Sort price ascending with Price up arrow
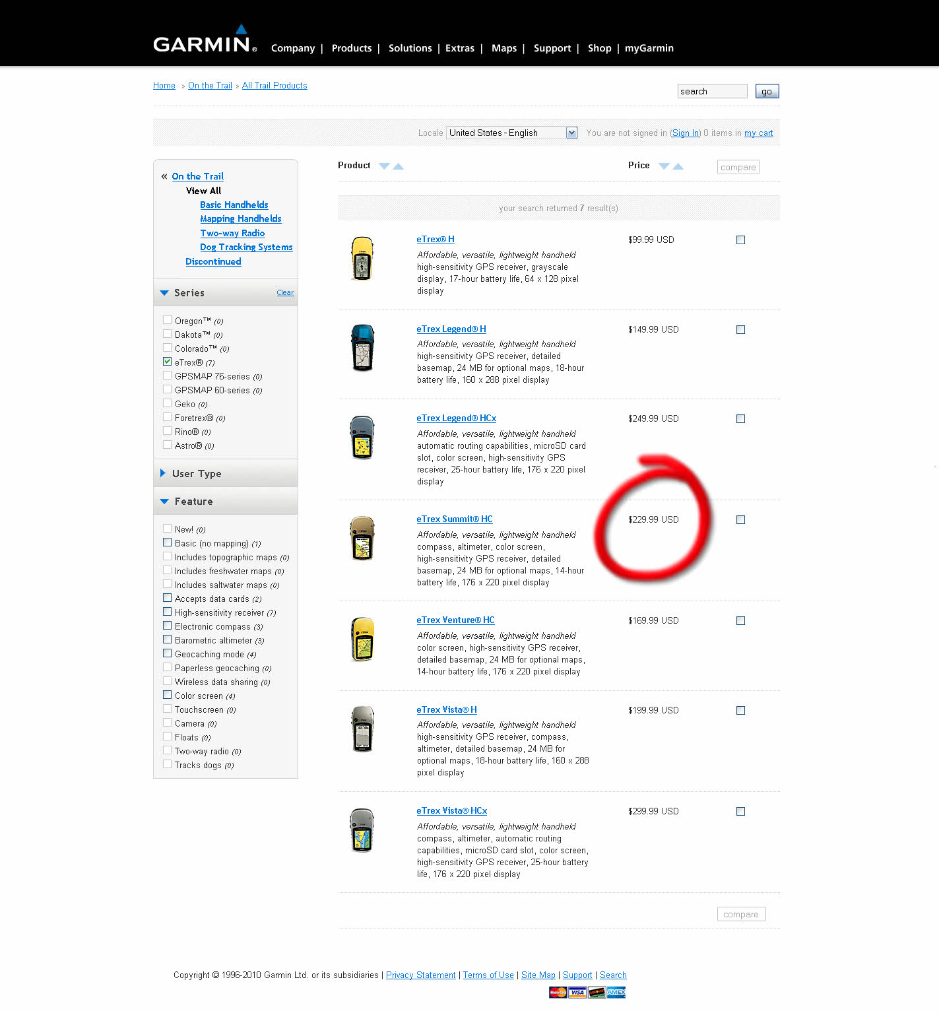The width and height of the screenshot is (939, 1013). click(678, 166)
